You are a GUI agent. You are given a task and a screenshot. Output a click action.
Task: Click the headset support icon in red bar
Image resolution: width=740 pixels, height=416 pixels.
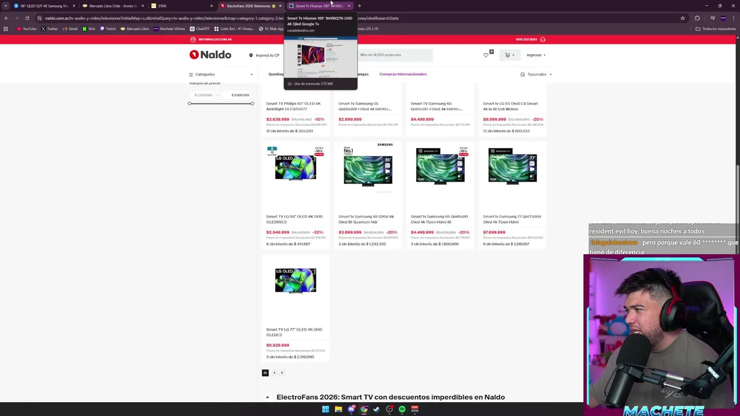point(542,39)
